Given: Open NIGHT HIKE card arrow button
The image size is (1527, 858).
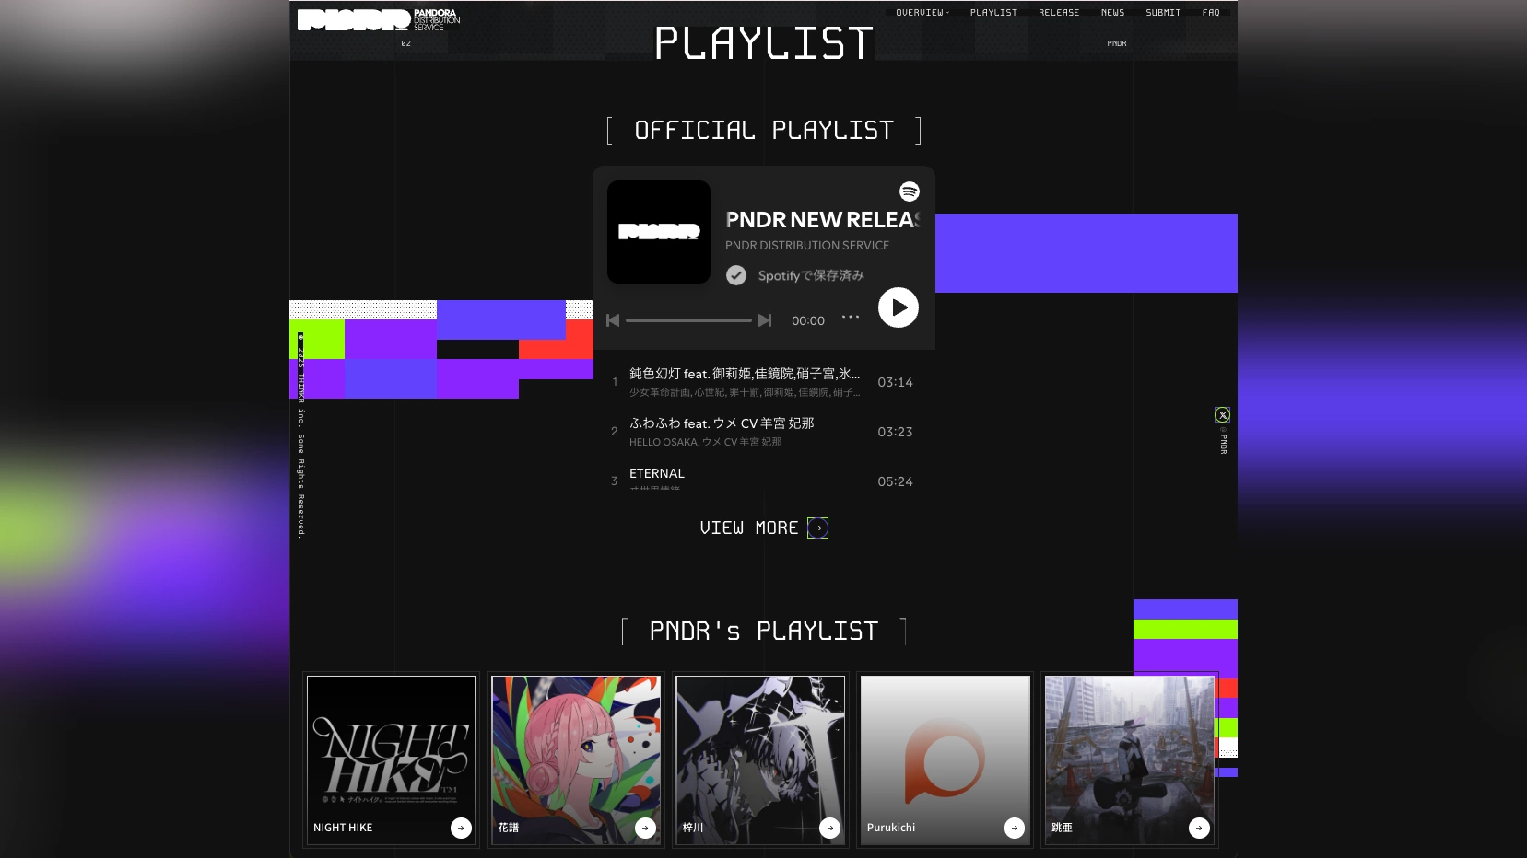Looking at the screenshot, I should tap(461, 828).
